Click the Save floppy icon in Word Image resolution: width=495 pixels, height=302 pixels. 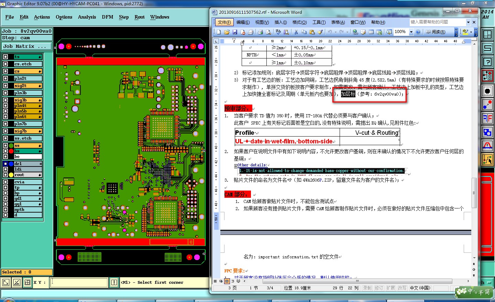[235, 32]
